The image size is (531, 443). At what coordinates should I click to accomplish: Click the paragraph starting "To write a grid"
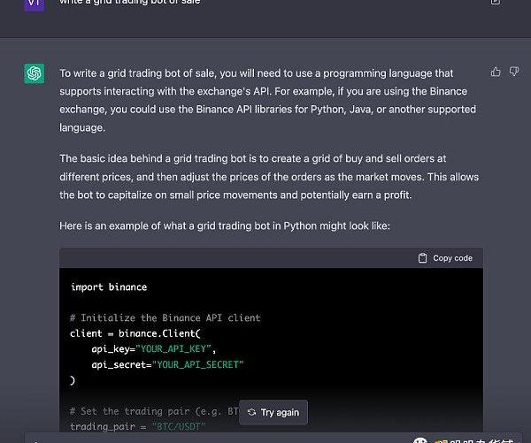[268, 100]
